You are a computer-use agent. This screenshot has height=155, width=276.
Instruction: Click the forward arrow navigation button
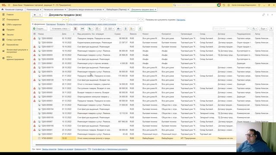[40, 15]
